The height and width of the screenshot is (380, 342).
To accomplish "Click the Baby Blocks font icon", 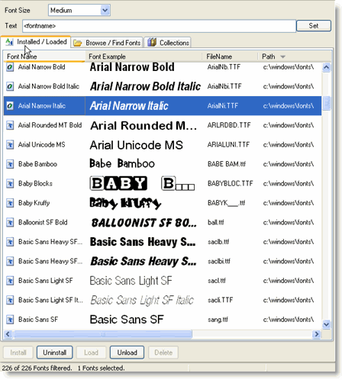I will pyautogui.click(x=10, y=184).
